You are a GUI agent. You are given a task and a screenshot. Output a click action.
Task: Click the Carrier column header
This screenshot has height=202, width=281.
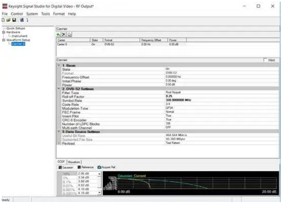coord(73,40)
